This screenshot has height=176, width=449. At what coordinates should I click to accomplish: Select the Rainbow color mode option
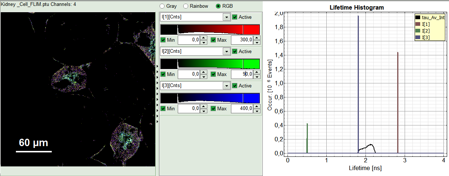pyautogui.click(x=186, y=6)
